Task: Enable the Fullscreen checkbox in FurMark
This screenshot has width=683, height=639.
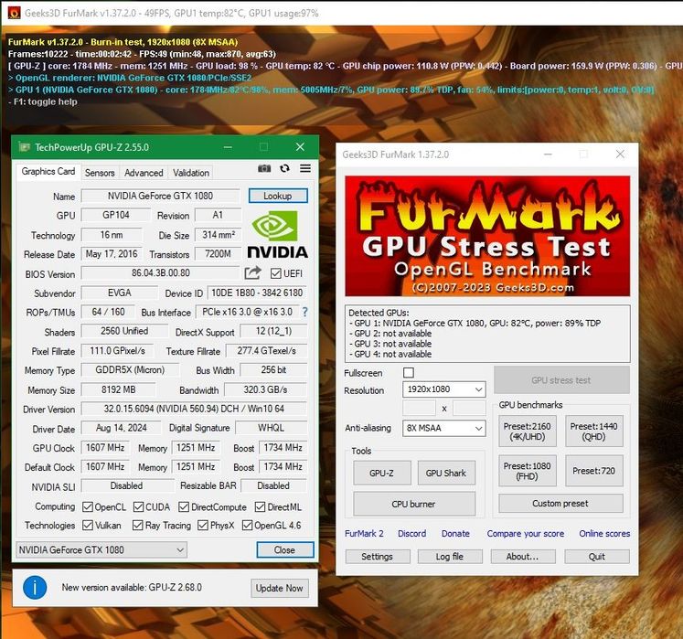Action: pyautogui.click(x=409, y=372)
